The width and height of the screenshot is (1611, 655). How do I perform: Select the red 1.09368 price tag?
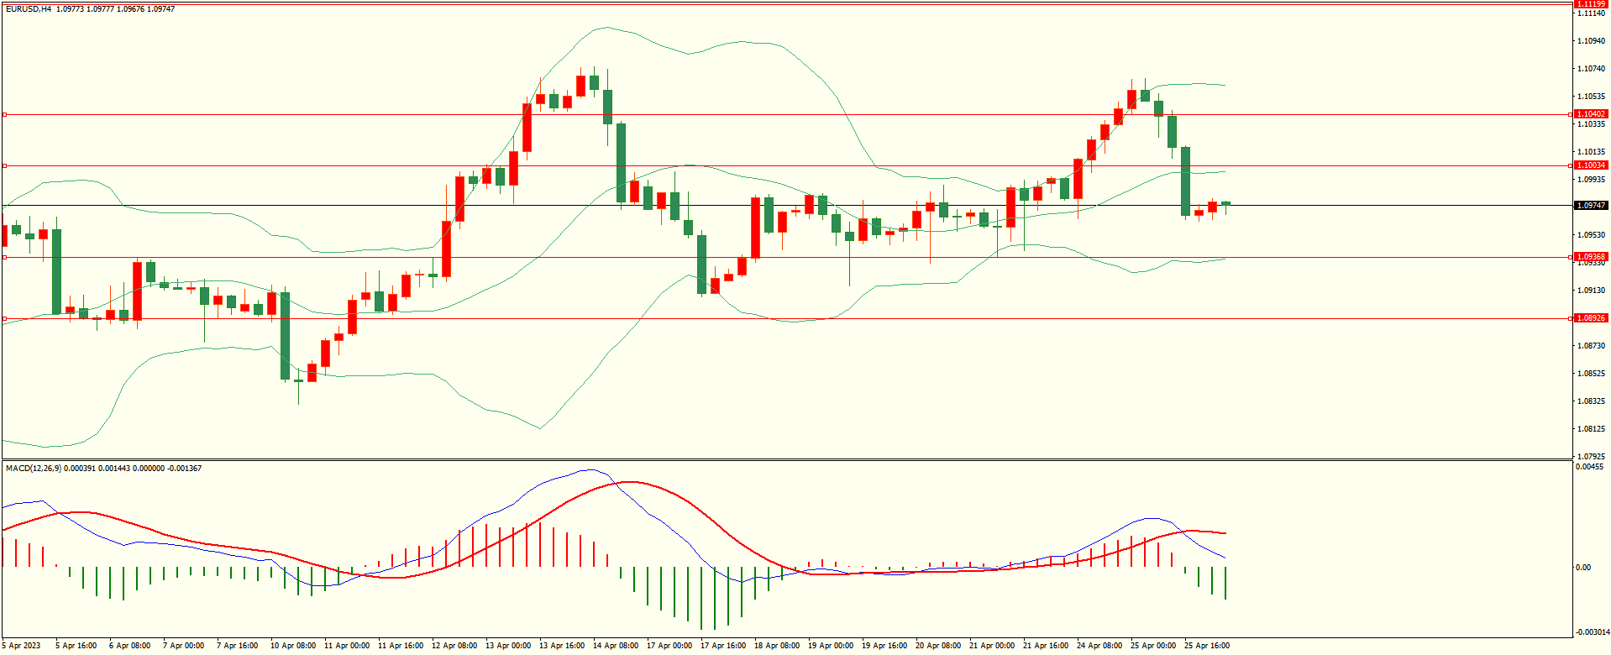(1591, 257)
